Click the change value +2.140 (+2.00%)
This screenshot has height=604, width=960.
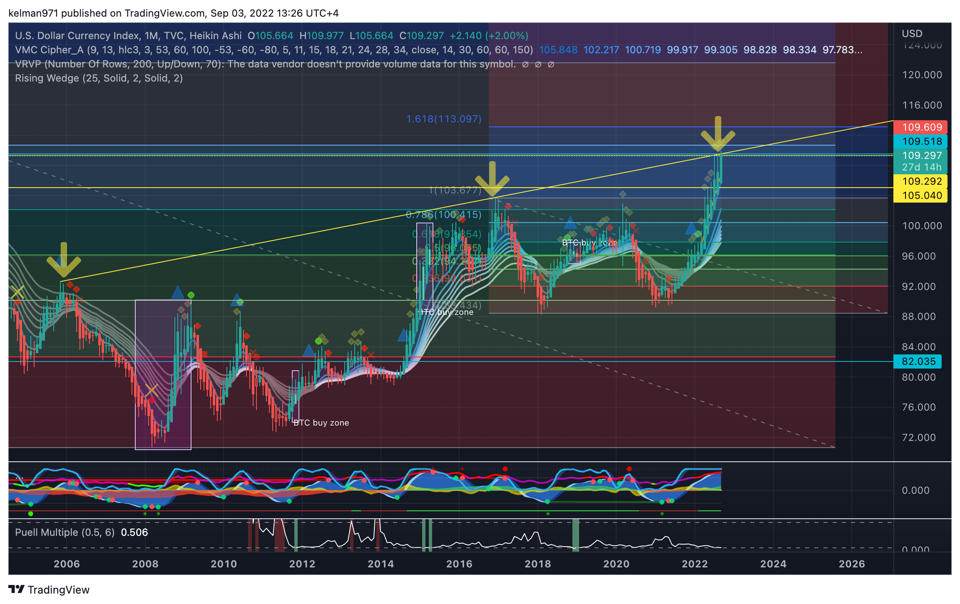tap(489, 36)
